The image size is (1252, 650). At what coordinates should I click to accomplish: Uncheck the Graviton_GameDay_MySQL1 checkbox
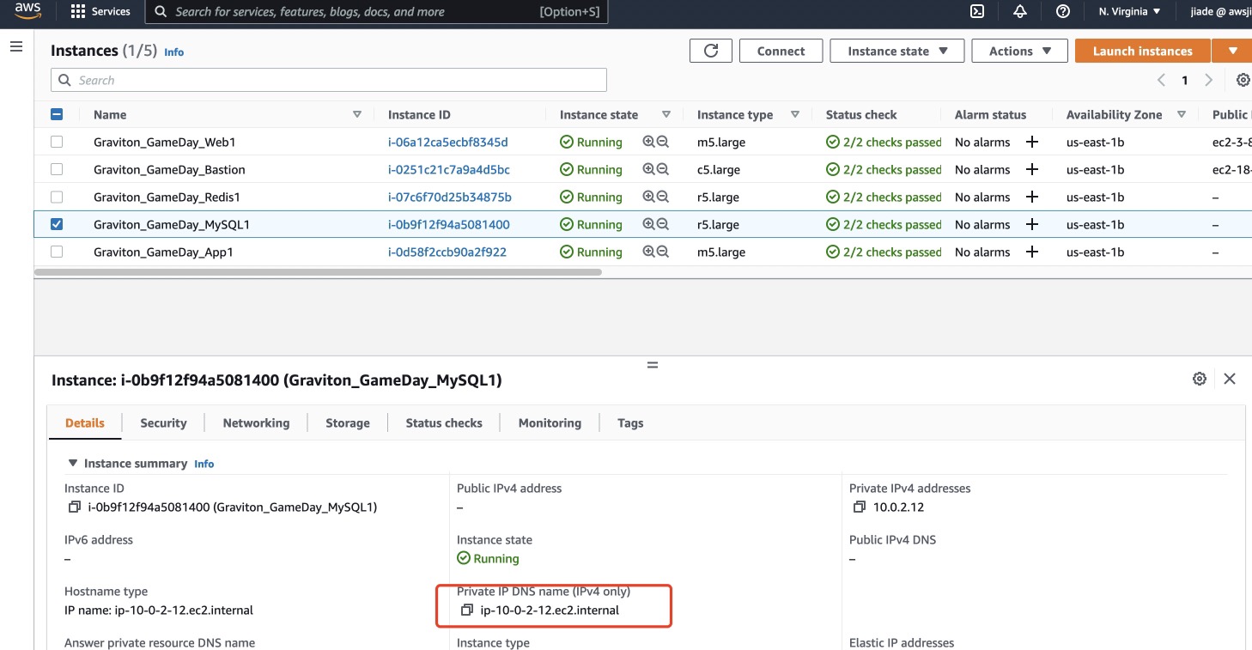pyautogui.click(x=57, y=225)
